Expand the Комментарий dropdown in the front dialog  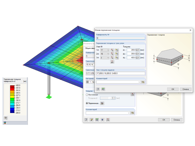coord(139,82)
